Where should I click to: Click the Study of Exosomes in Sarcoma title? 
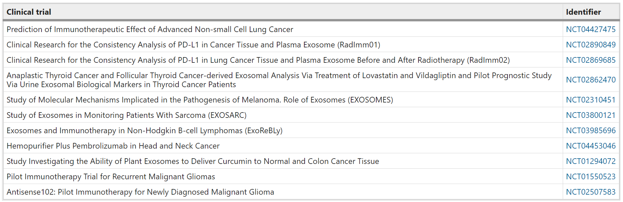click(127, 115)
